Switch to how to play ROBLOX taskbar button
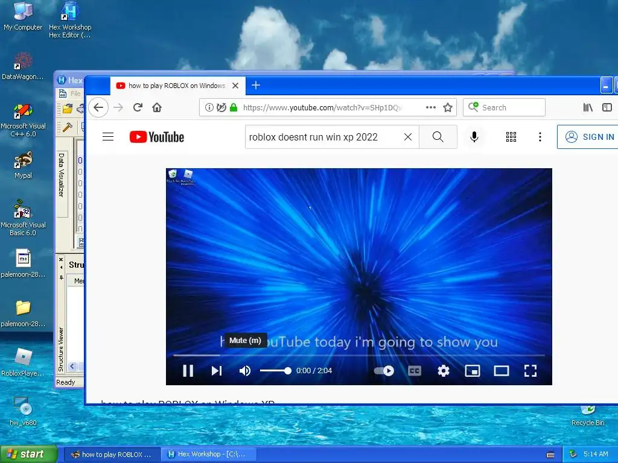618x463 pixels. pyautogui.click(x=112, y=455)
